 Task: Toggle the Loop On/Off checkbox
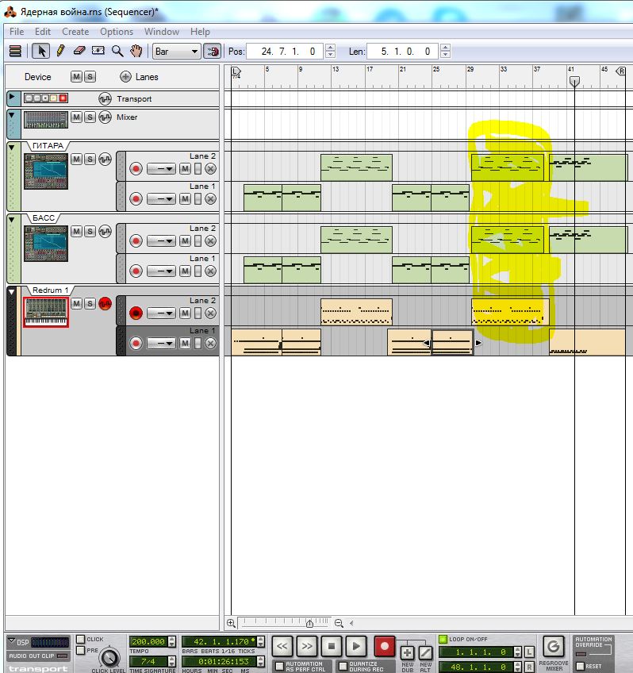(443, 639)
